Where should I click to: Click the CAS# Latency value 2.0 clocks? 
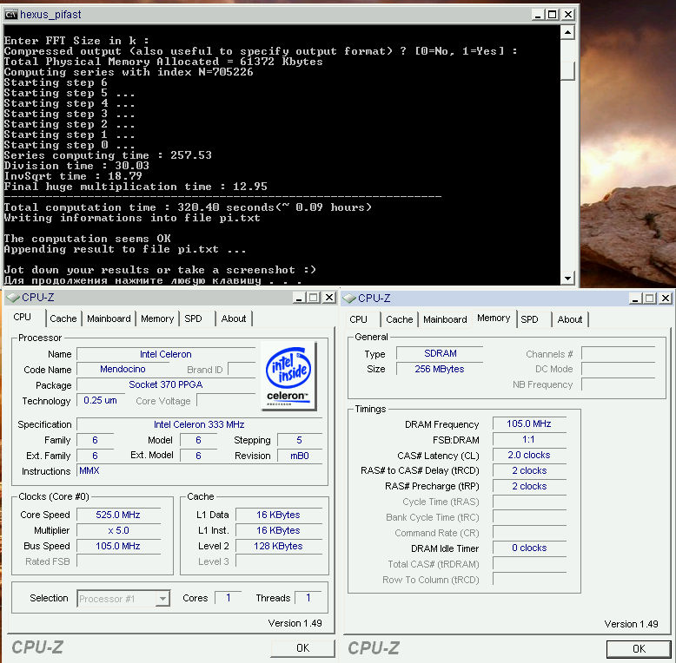[x=529, y=455]
